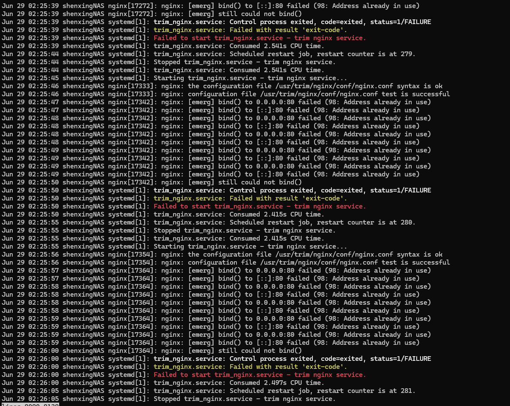Click nginx[17354] 'nginx.conf test is successful' line
Viewport: 510px width, 406px height.
[x=226, y=263]
